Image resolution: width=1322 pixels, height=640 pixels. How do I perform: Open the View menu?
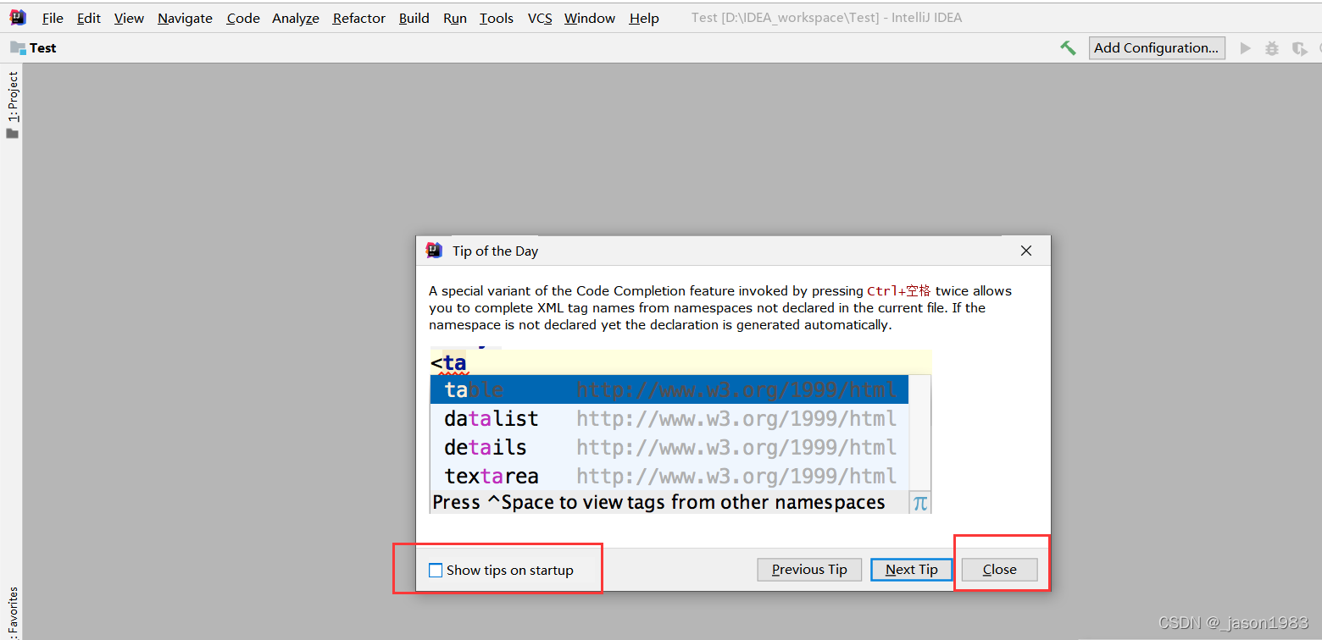coord(129,18)
